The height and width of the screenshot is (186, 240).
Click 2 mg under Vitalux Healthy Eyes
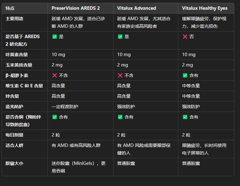pyautogui.click(x=187, y=65)
